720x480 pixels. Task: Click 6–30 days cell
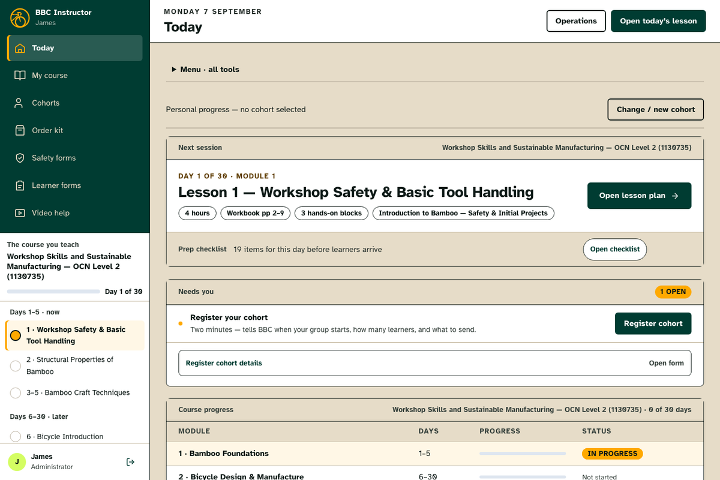[427, 477]
